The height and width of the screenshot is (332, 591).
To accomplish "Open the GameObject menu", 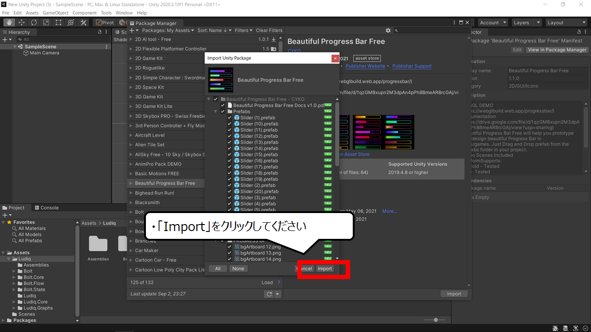I will click(55, 13).
